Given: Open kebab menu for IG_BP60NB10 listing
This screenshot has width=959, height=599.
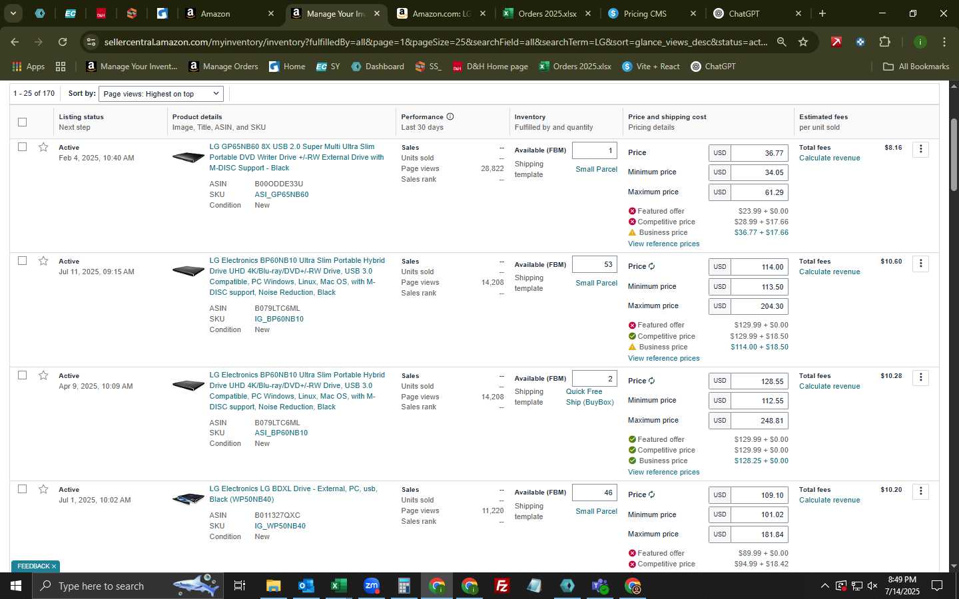Looking at the screenshot, I should (920, 264).
